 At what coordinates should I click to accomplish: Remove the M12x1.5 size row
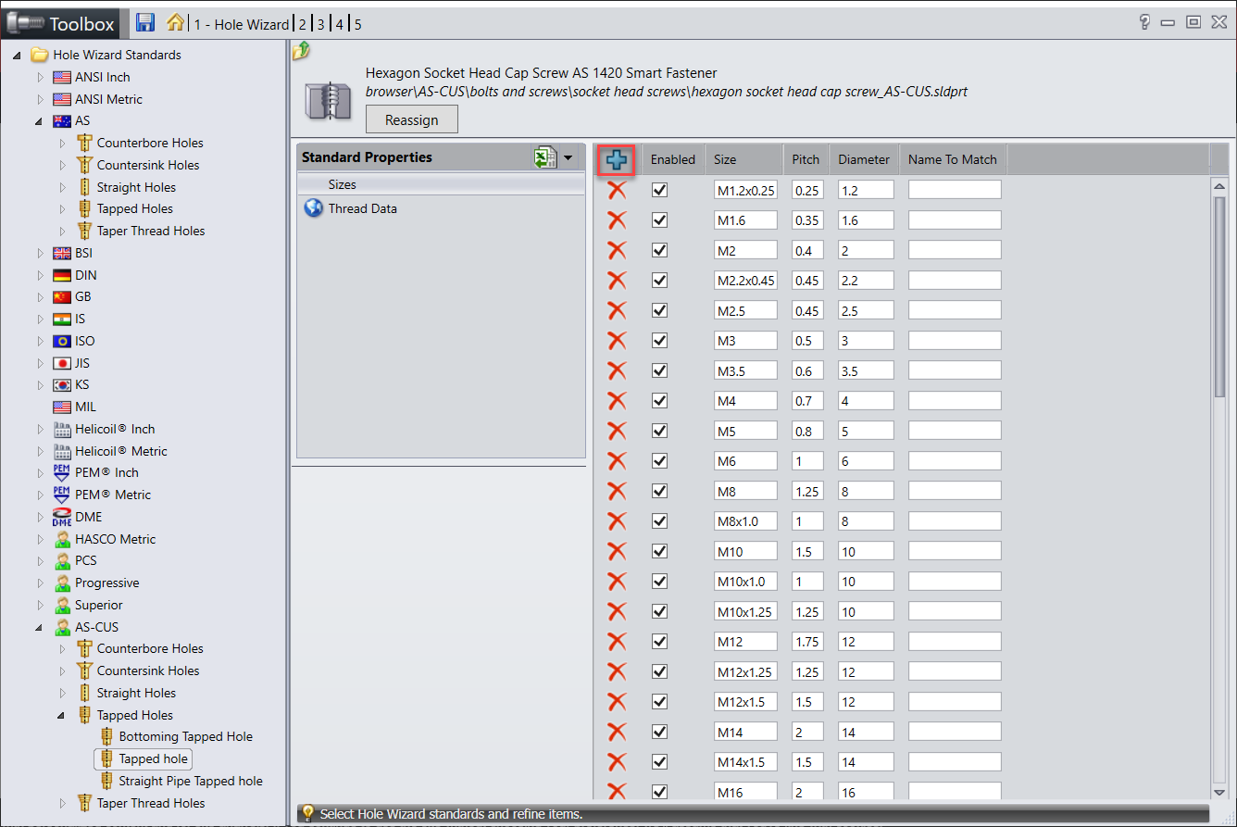(617, 702)
